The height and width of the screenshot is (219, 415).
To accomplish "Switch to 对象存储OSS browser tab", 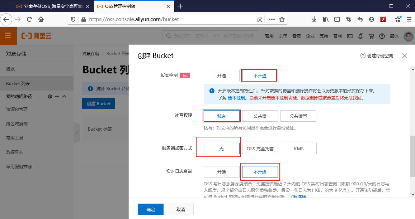I will pyautogui.click(x=53, y=6).
